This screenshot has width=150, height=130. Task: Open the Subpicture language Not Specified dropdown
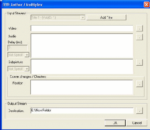pos(18,69)
